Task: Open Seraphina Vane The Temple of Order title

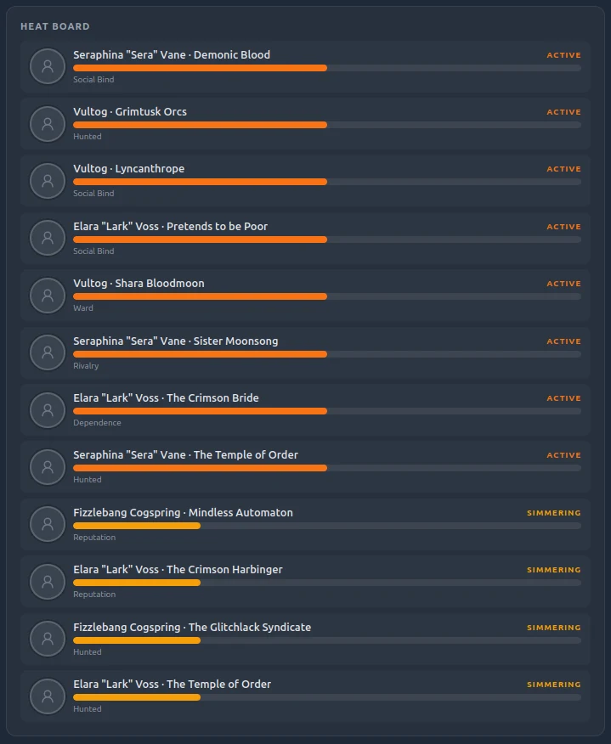Action: [185, 454]
